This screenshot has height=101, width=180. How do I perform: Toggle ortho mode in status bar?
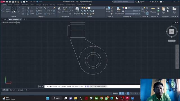(128, 93)
